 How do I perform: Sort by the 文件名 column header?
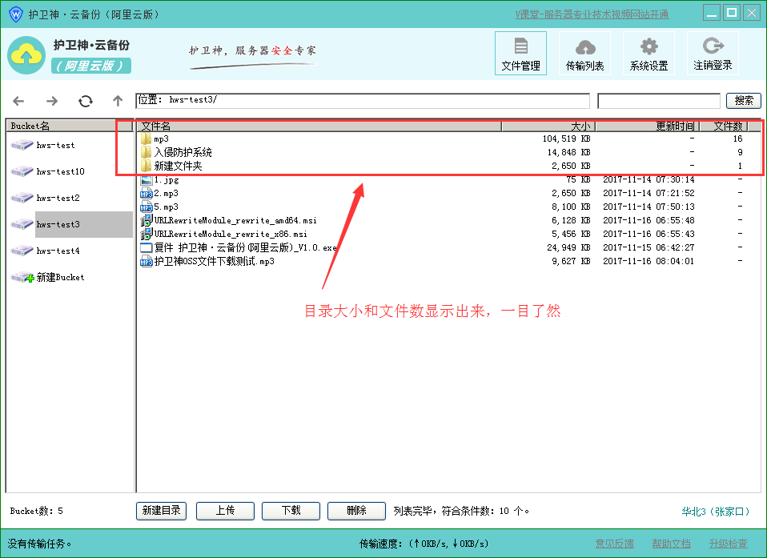click(x=319, y=126)
